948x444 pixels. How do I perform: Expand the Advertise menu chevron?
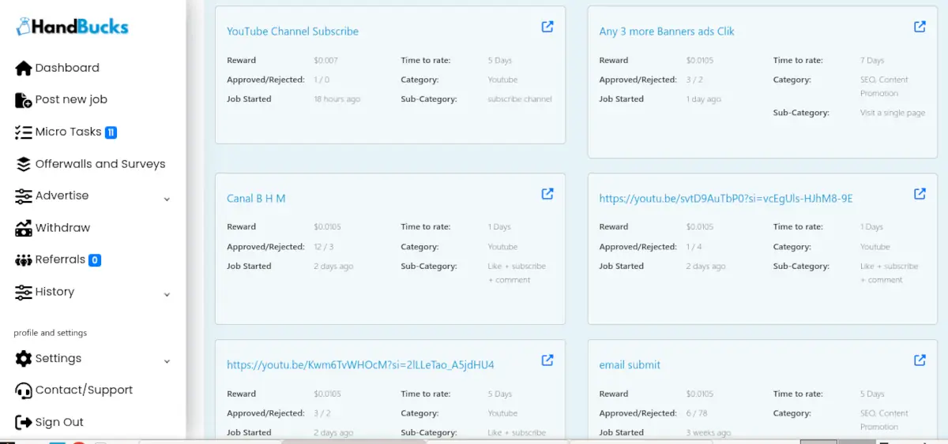pyautogui.click(x=167, y=200)
